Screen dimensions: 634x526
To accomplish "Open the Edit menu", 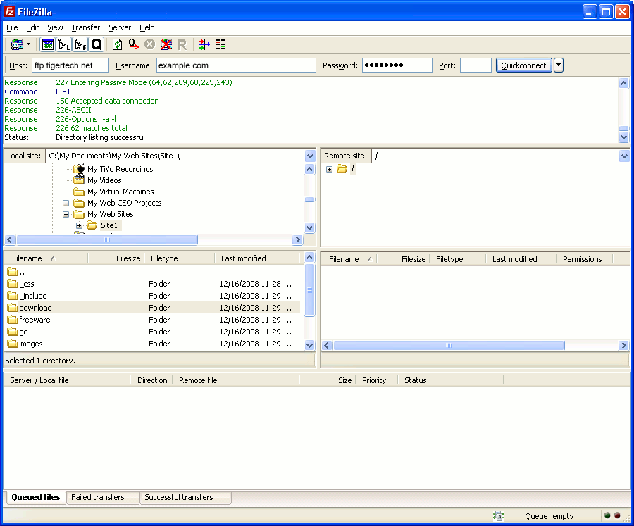I will pyautogui.click(x=32, y=27).
